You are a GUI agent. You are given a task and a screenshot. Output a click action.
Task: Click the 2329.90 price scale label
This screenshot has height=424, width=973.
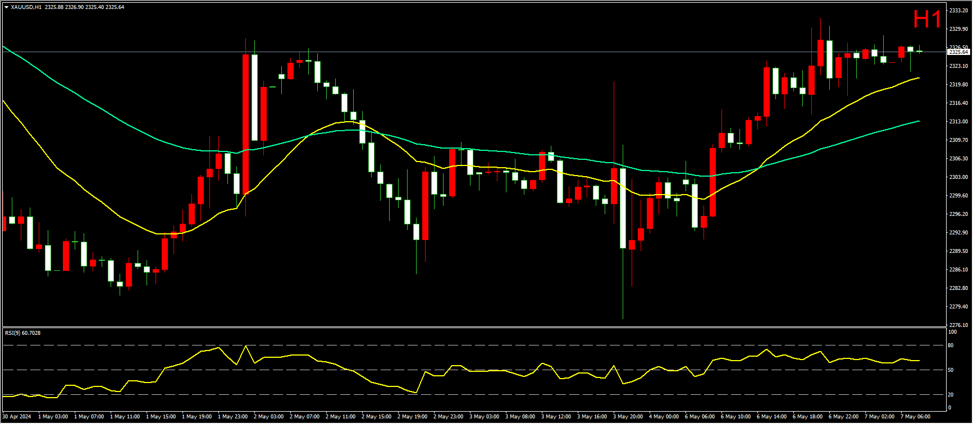(x=958, y=29)
